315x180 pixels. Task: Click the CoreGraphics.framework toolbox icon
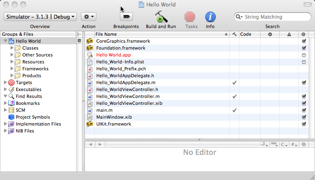point(90,41)
